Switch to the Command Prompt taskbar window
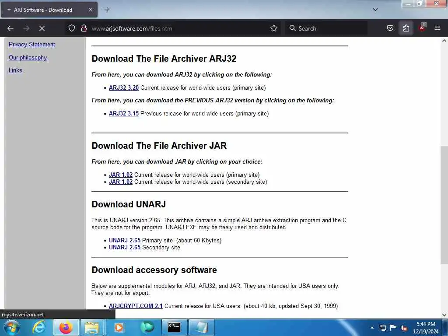The width and height of the screenshot is (448, 336). coord(174,327)
